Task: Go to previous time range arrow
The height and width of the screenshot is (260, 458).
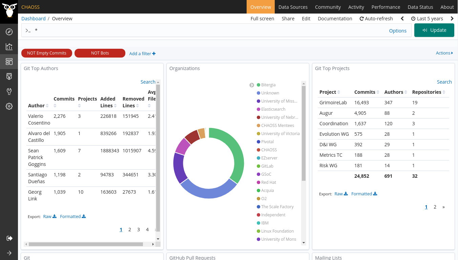Action: coord(402,19)
